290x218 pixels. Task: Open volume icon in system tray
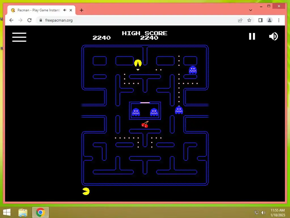pos(263,212)
